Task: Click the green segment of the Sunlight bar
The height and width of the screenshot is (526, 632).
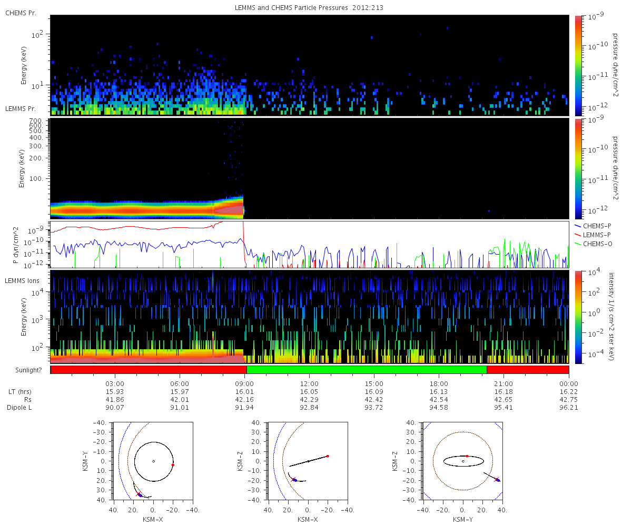Action: [x=366, y=370]
